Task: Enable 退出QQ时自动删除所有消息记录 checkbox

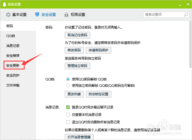Action: [68, 122]
